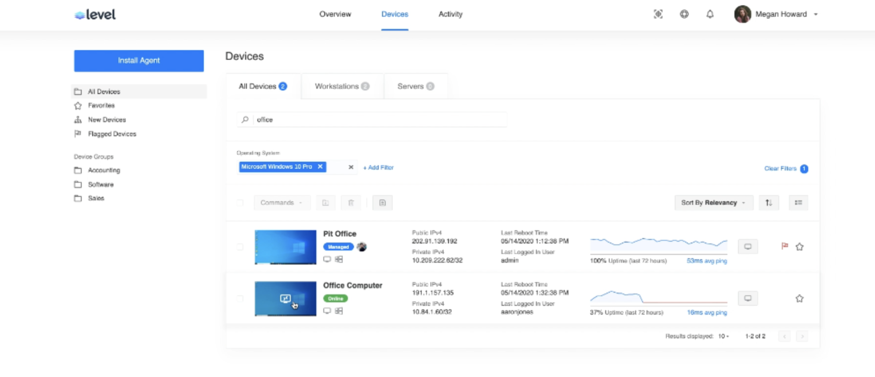875x377 pixels.
Task: Open the Accounting device group
Action: point(104,170)
